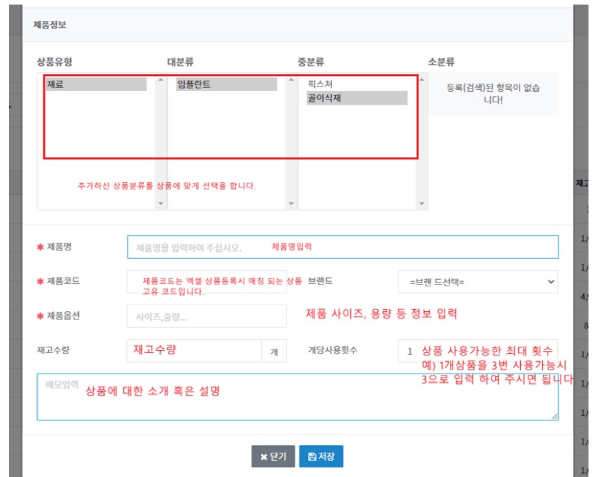Click the 제품명 input field
The image size is (595, 477).
342,247
